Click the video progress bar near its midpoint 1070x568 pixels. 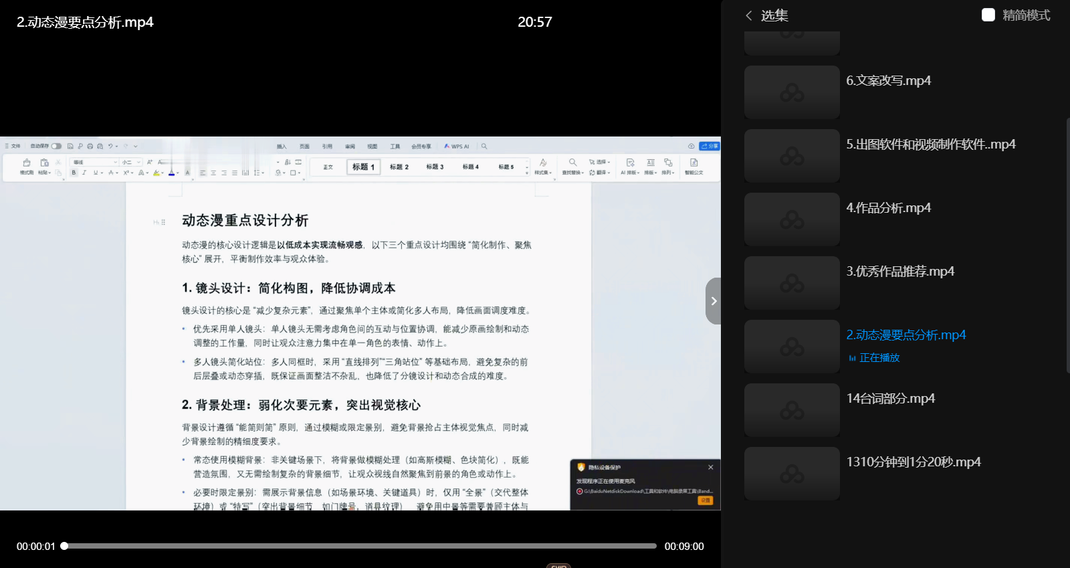[x=360, y=546]
